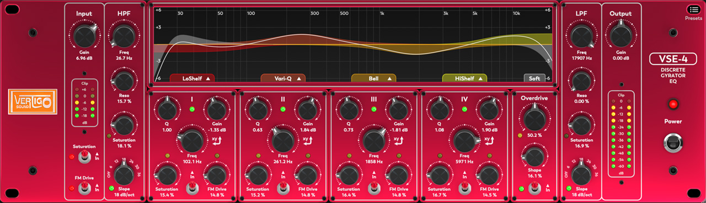Click the green LED beside Overdrive In switch
Viewport: 706px width, 203px height.
[522, 189]
